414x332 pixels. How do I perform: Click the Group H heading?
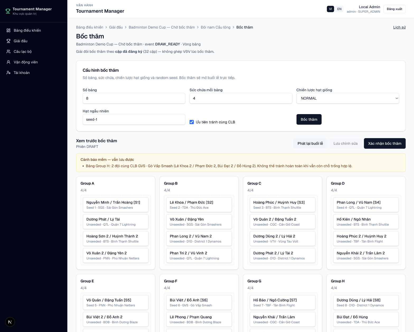point(338,281)
